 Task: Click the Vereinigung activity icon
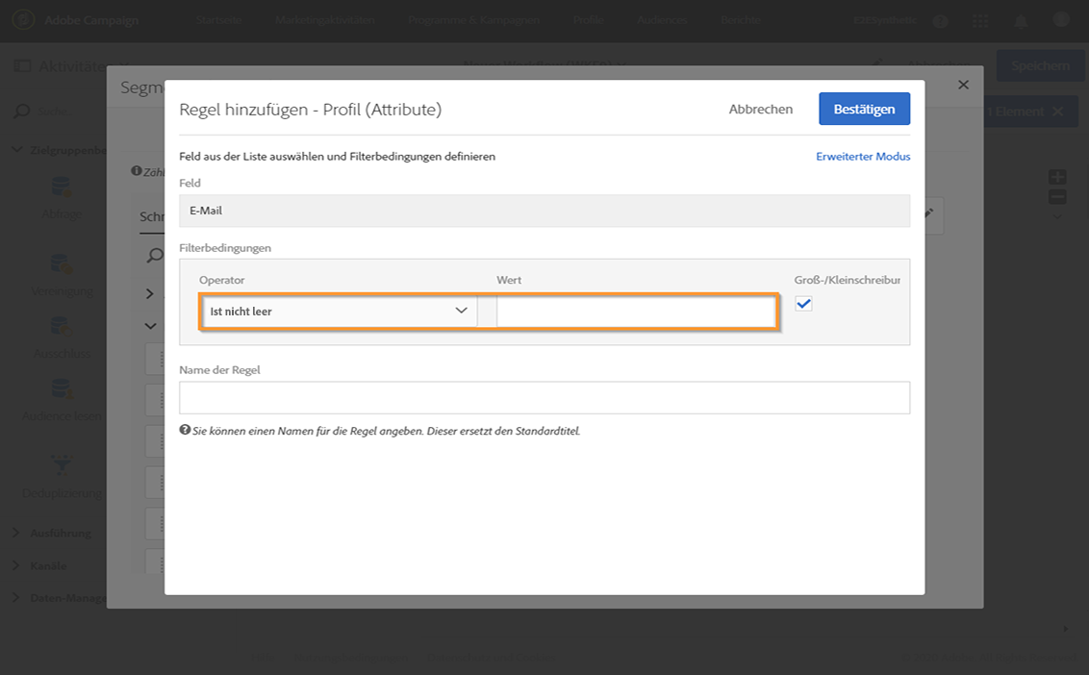63,264
